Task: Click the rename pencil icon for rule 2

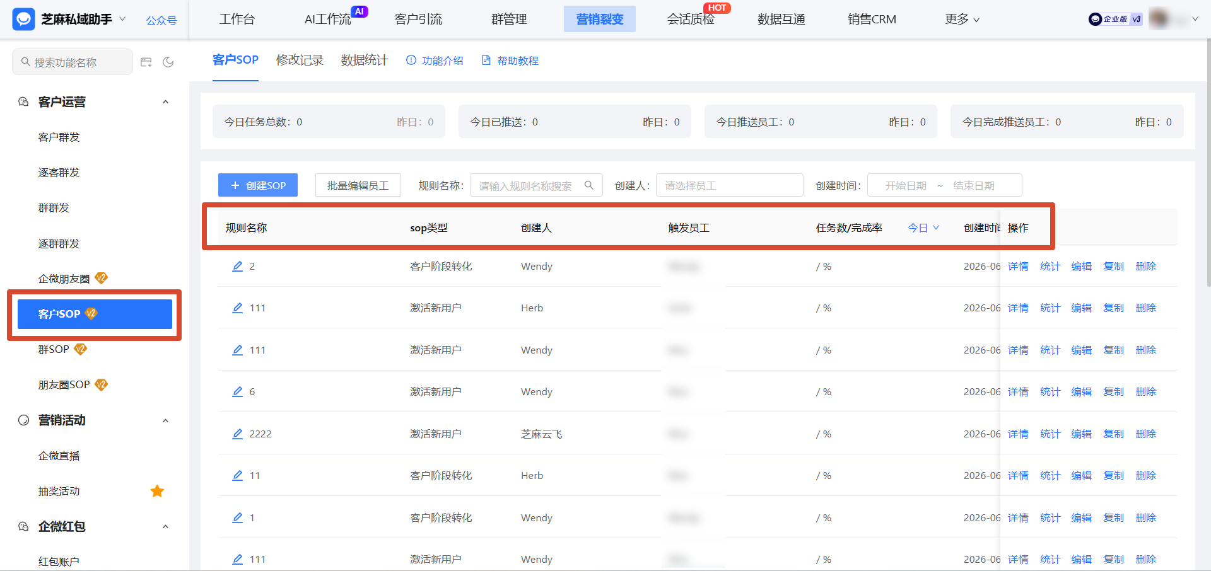Action: (x=237, y=266)
